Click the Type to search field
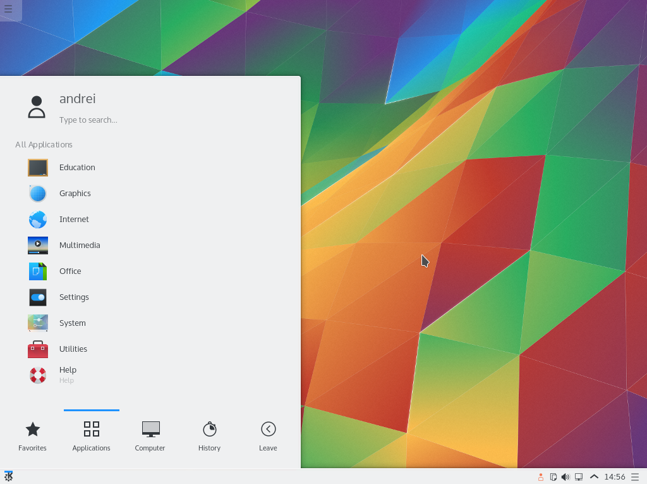The image size is (647, 484). [x=88, y=120]
